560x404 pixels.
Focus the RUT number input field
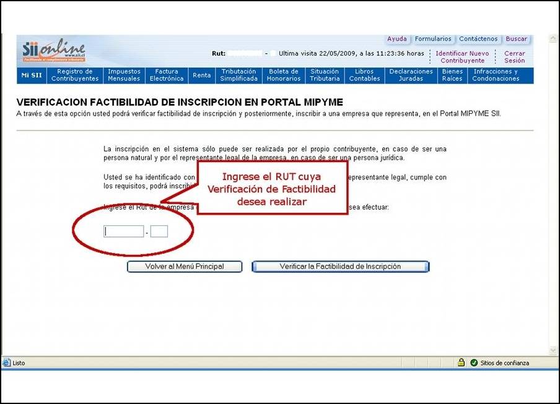coord(124,231)
